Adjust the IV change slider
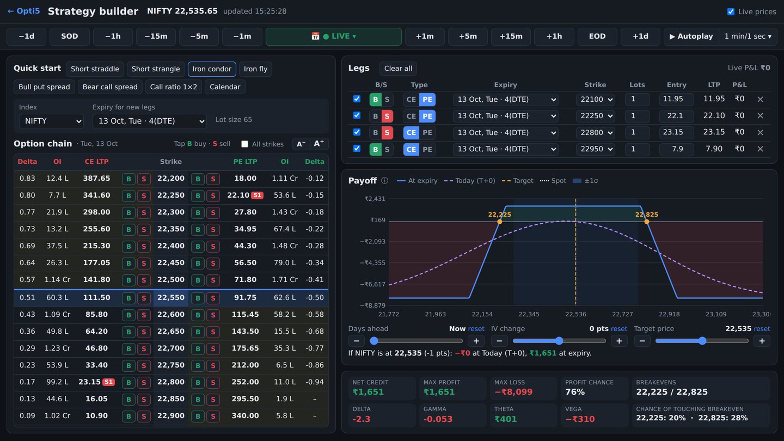The image size is (784, 441). coord(559,341)
